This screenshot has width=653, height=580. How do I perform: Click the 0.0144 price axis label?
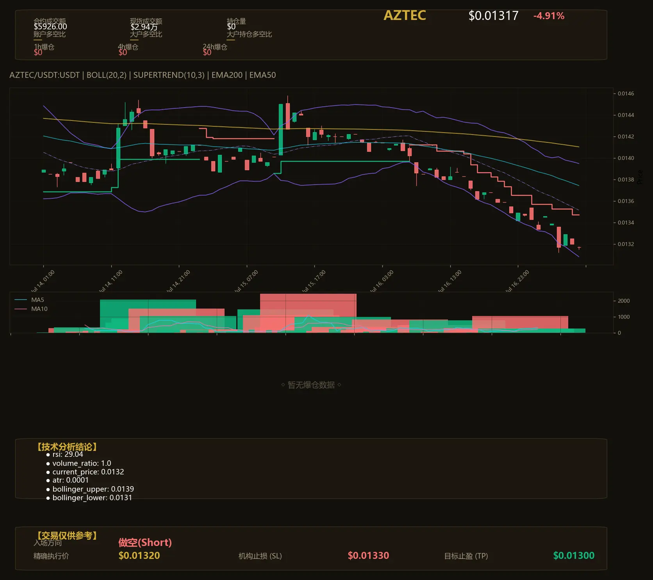point(626,115)
